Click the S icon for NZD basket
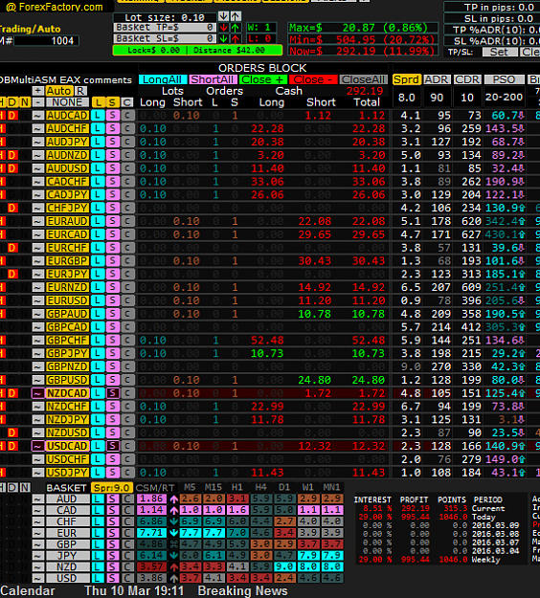540x598 pixels. pyautogui.click(x=113, y=566)
